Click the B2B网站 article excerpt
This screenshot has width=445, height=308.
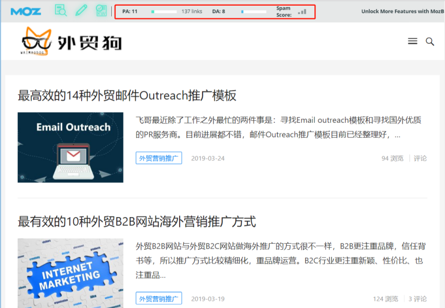pyautogui.click(x=281, y=261)
